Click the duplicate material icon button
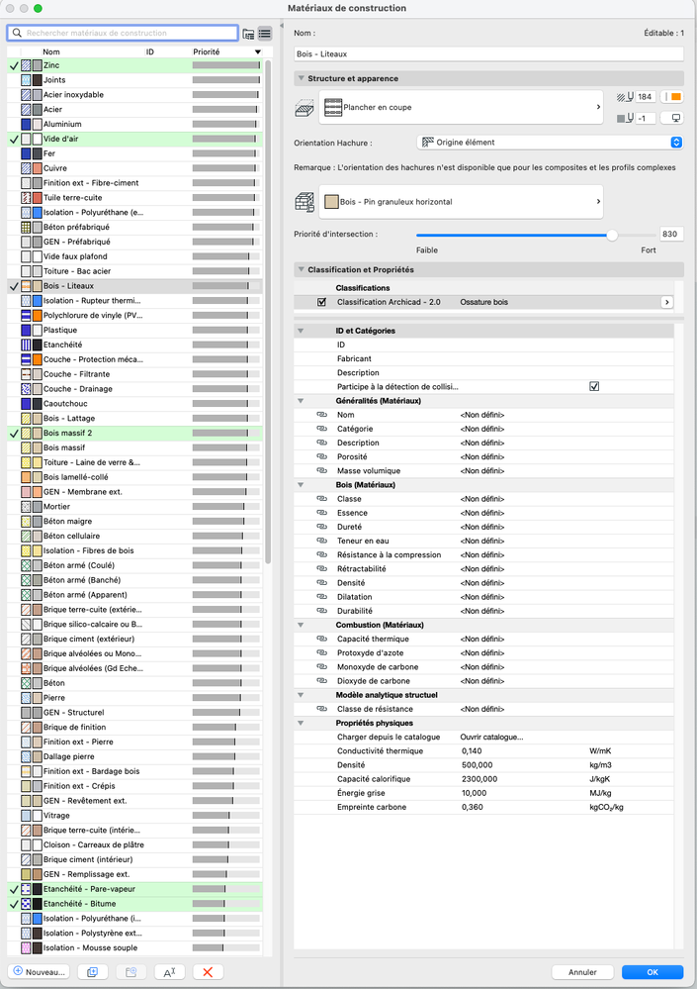Viewport: 697px width, 989px height. point(93,972)
